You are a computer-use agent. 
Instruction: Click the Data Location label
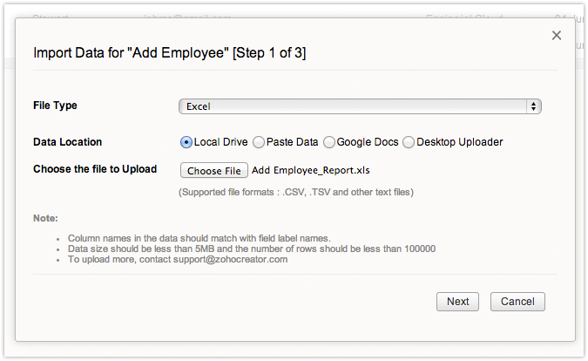pos(67,142)
